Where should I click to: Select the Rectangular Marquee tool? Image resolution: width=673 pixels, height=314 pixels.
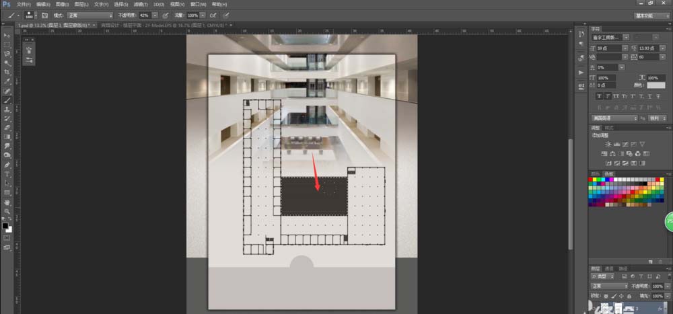[x=7, y=44]
